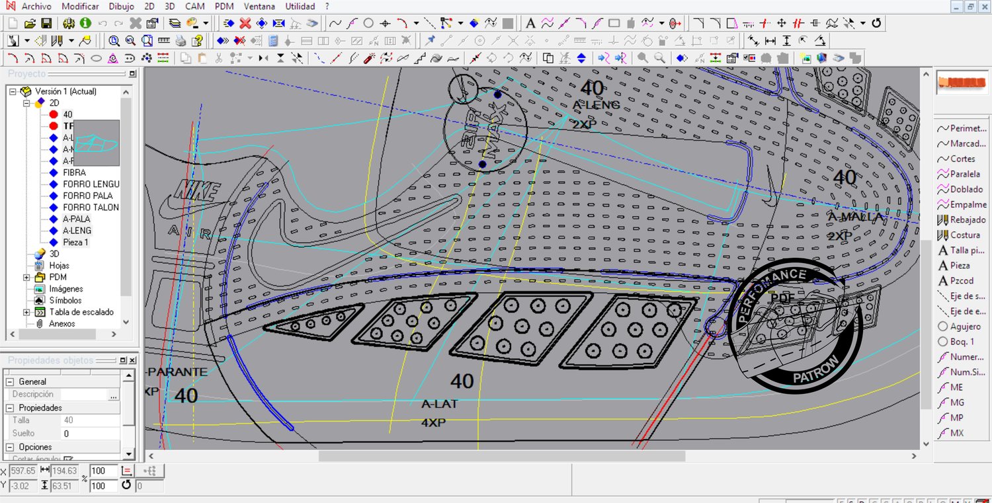Collapse the Versión 1 (Actual) tree node
This screenshot has width=992, height=503.
[13, 92]
